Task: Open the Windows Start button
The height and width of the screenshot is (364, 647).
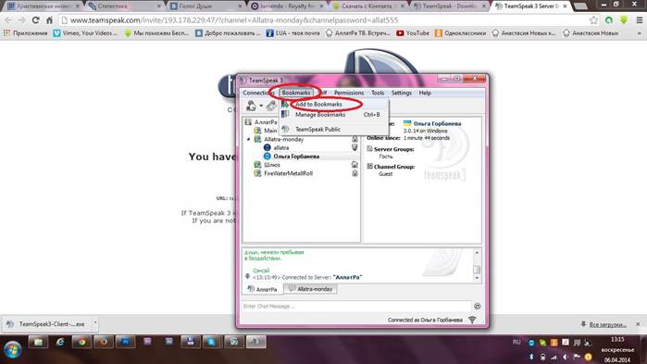Action: coord(13,350)
